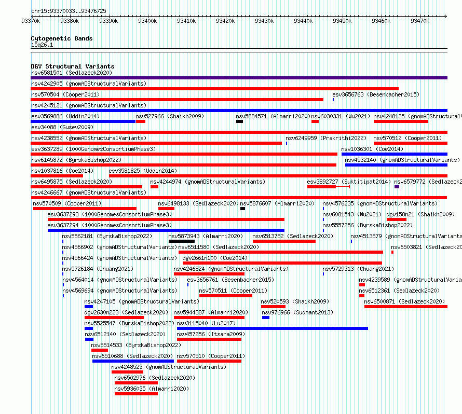The image size is (462, 414).
Task: Select nsv6498133 (Sedlazeck2020) label
Action: (198, 203)
